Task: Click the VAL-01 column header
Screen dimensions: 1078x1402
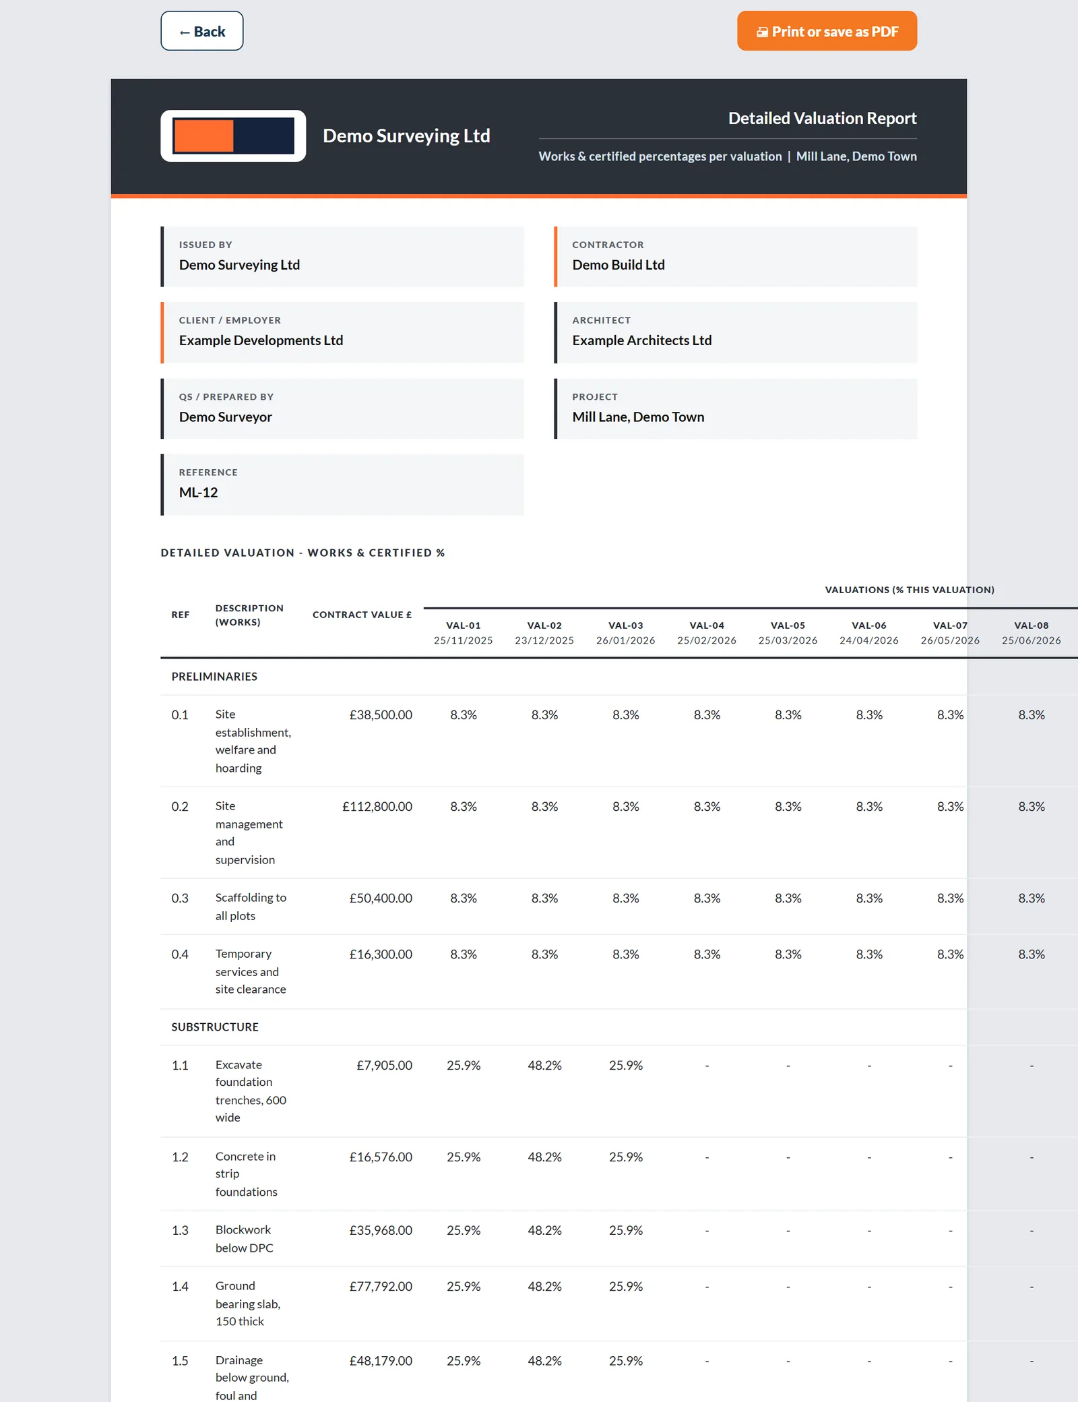Action: point(464,633)
